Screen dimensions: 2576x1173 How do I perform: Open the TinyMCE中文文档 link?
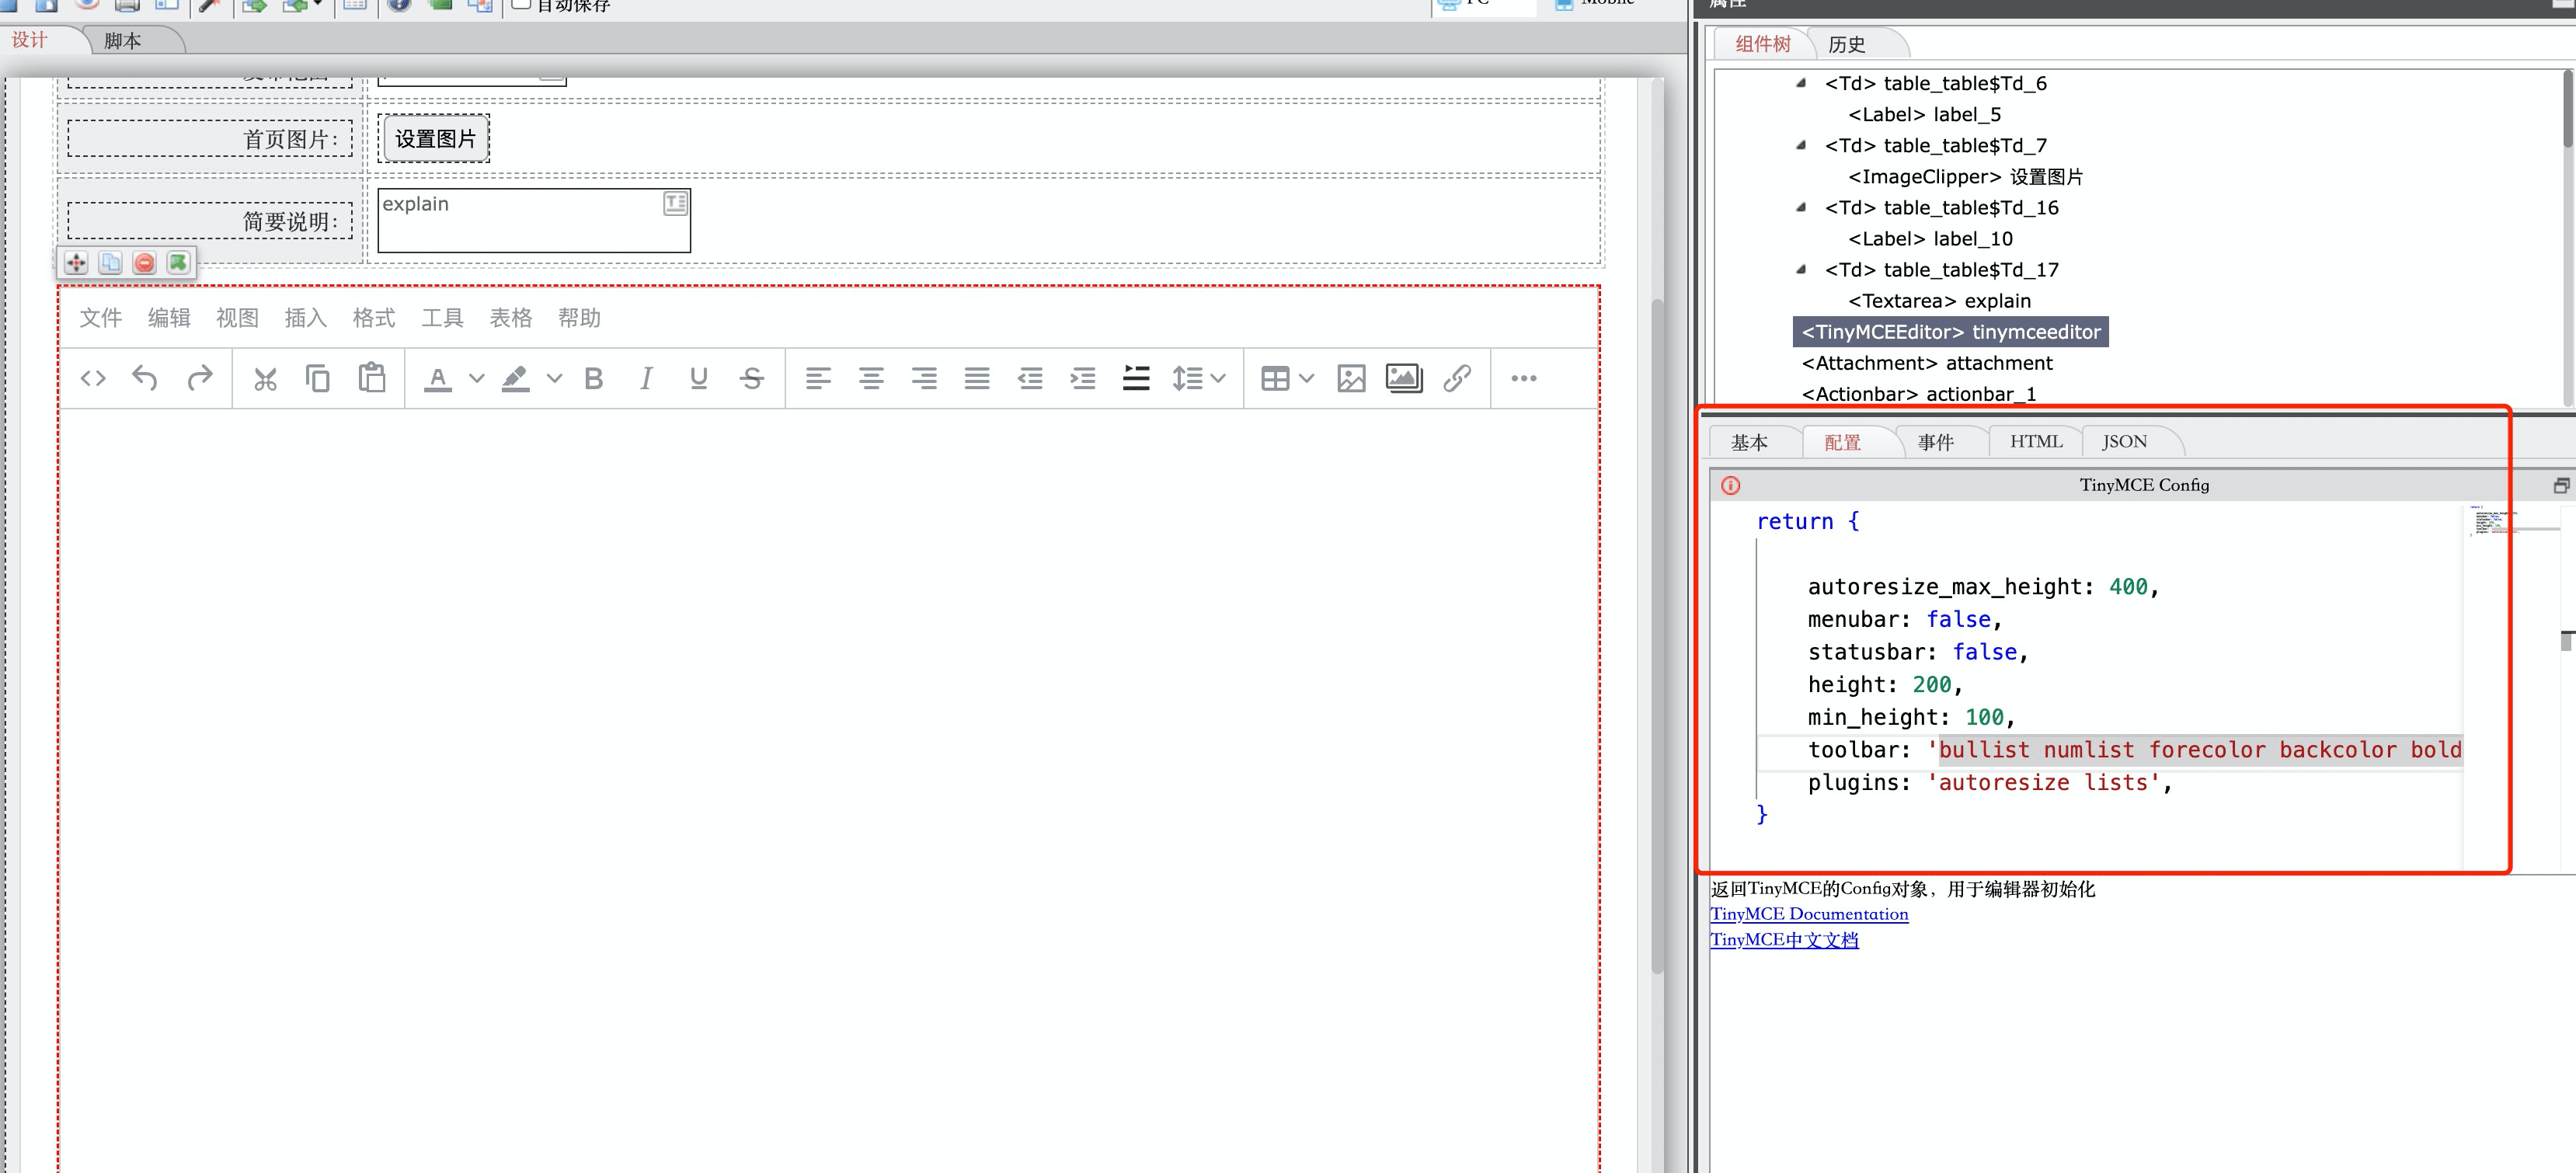1784,940
